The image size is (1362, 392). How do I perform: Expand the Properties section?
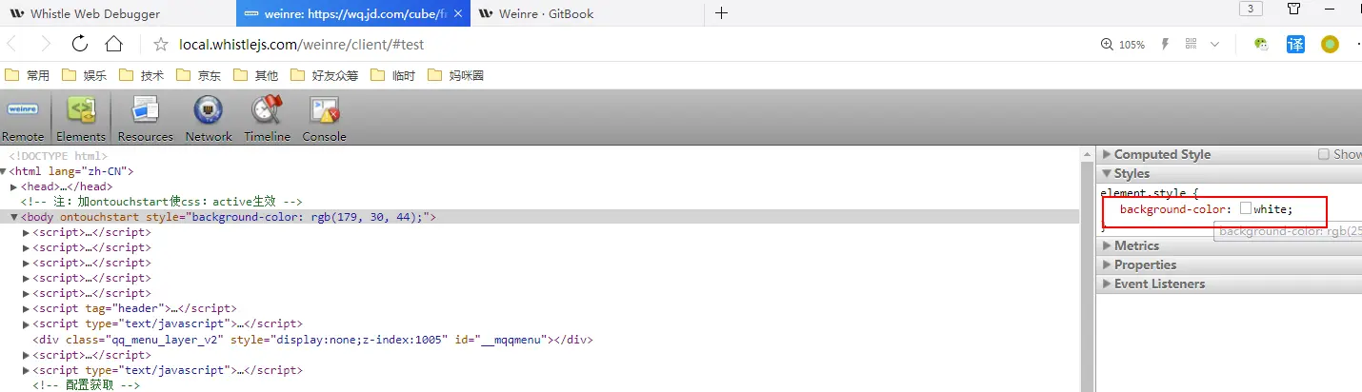(1107, 265)
